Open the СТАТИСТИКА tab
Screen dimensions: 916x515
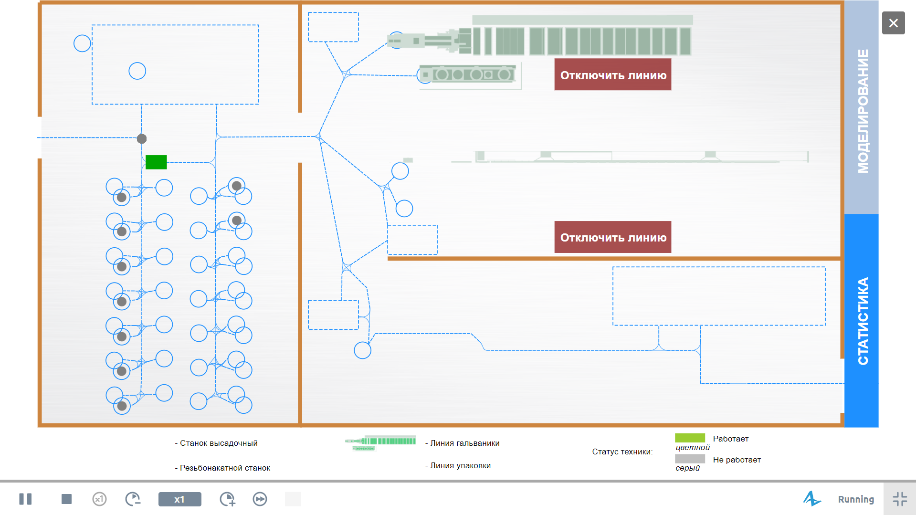coord(862,320)
